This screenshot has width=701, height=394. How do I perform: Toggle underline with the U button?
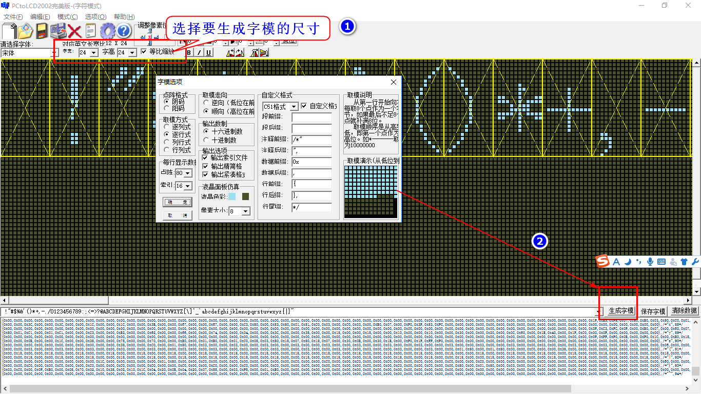(208, 52)
